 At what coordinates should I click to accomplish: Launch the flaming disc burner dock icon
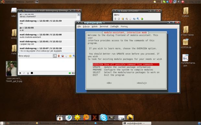pos(86,118)
